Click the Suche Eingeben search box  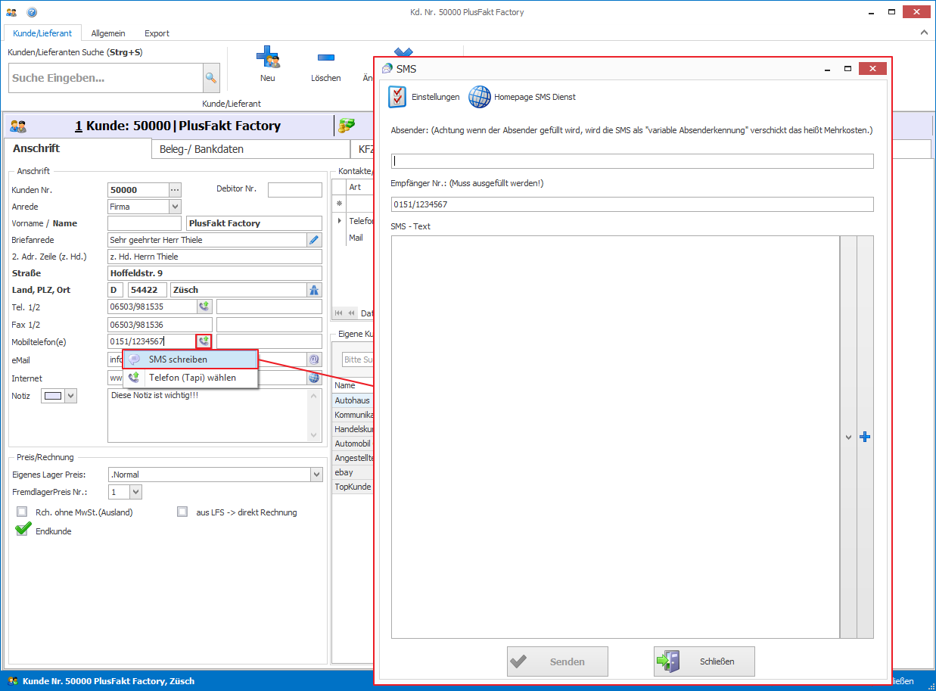[106, 78]
